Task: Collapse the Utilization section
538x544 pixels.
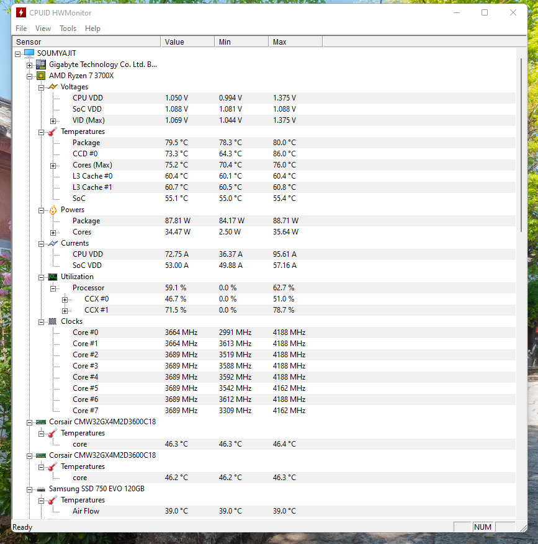Action: click(42, 277)
